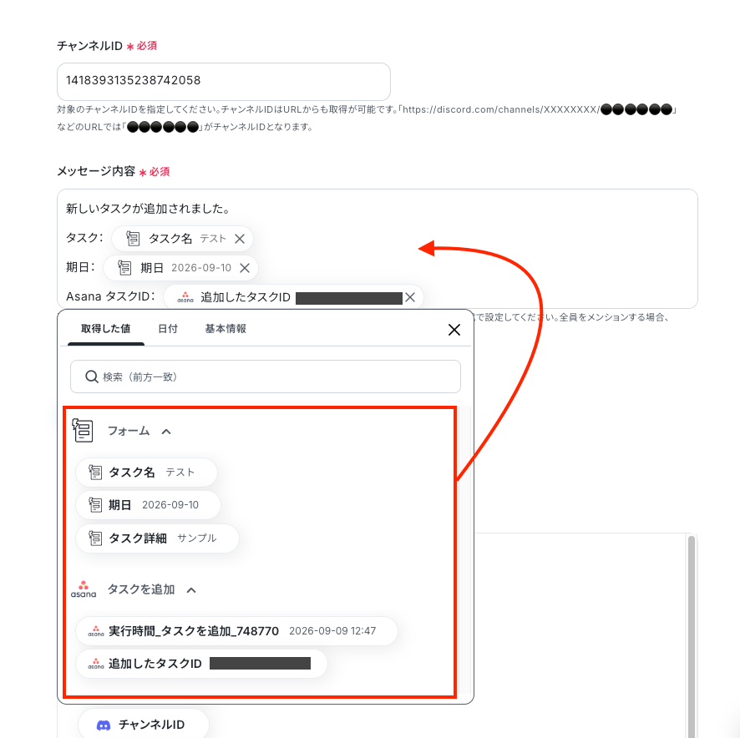This screenshot has height=738, width=740.
Task: Click the 検索（前方一致） search field
Action: coord(266,377)
